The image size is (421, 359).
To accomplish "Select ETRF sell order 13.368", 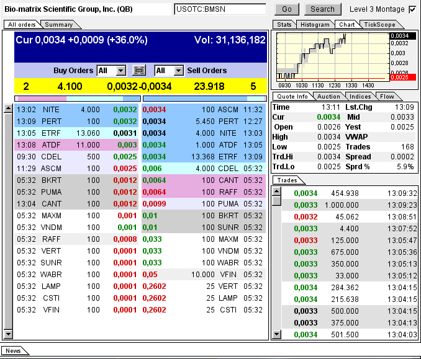I will pos(204,157).
